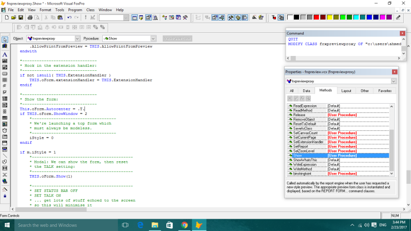
Task: Choose the Edit Box control tool
Action: pos(5,67)
